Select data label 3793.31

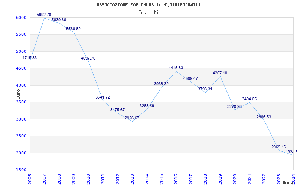(x=205, y=89)
